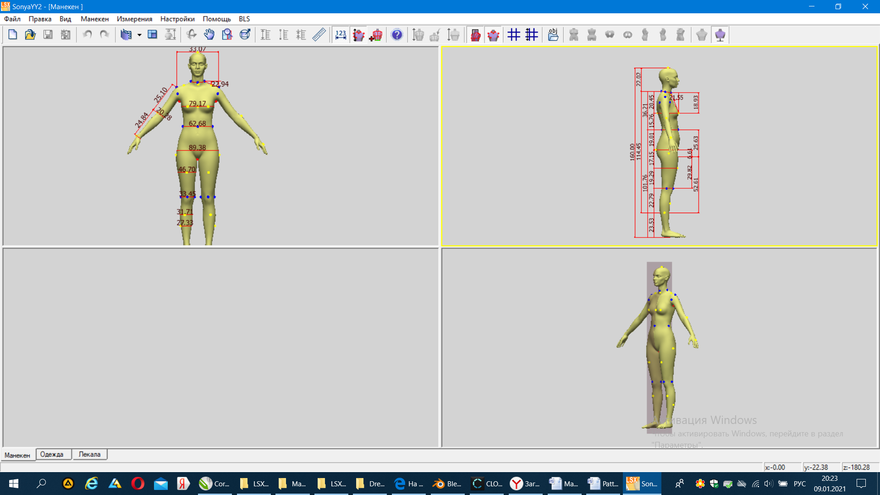880x495 pixels.
Task: Open the Измерения menu
Action: pyautogui.click(x=134, y=19)
